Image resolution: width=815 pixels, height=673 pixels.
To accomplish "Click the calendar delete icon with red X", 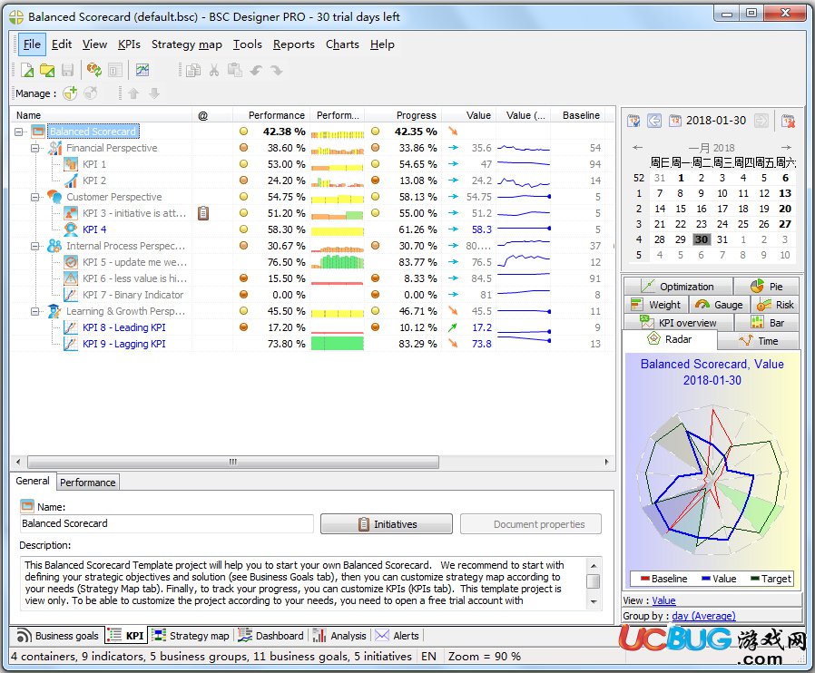I will 788,121.
